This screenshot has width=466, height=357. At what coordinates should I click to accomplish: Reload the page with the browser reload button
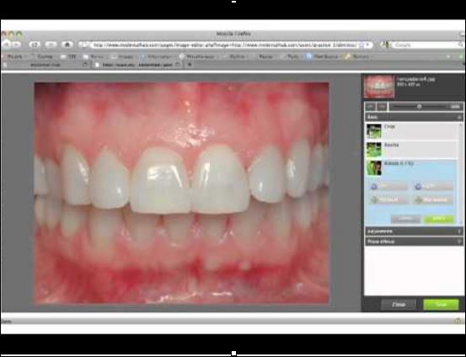click(35, 45)
